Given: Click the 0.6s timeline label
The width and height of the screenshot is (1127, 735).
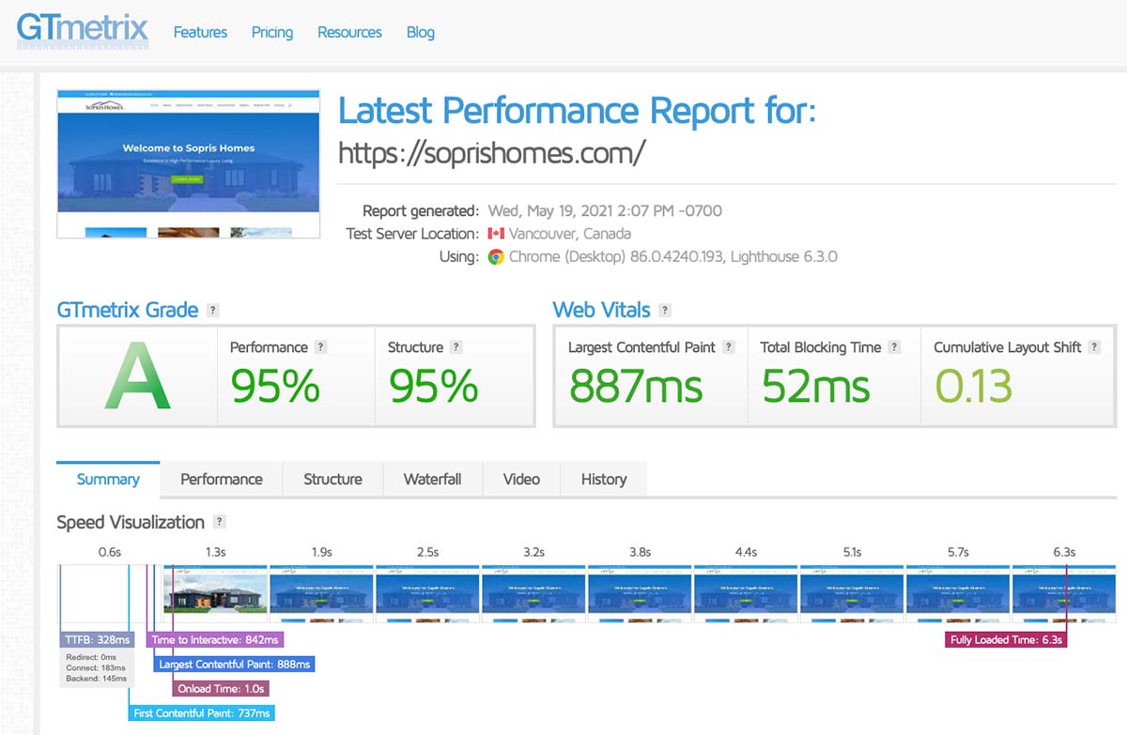Looking at the screenshot, I should (110, 552).
